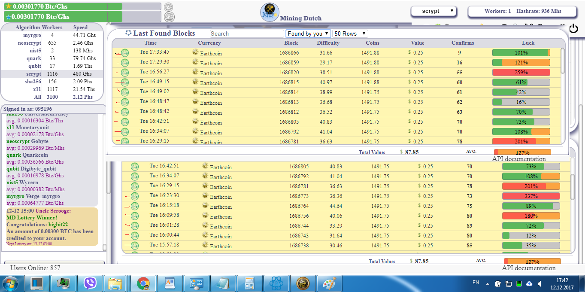Refresh Last Found Blocks using the circular arrows icon
This screenshot has height=292, width=585.
128,33
